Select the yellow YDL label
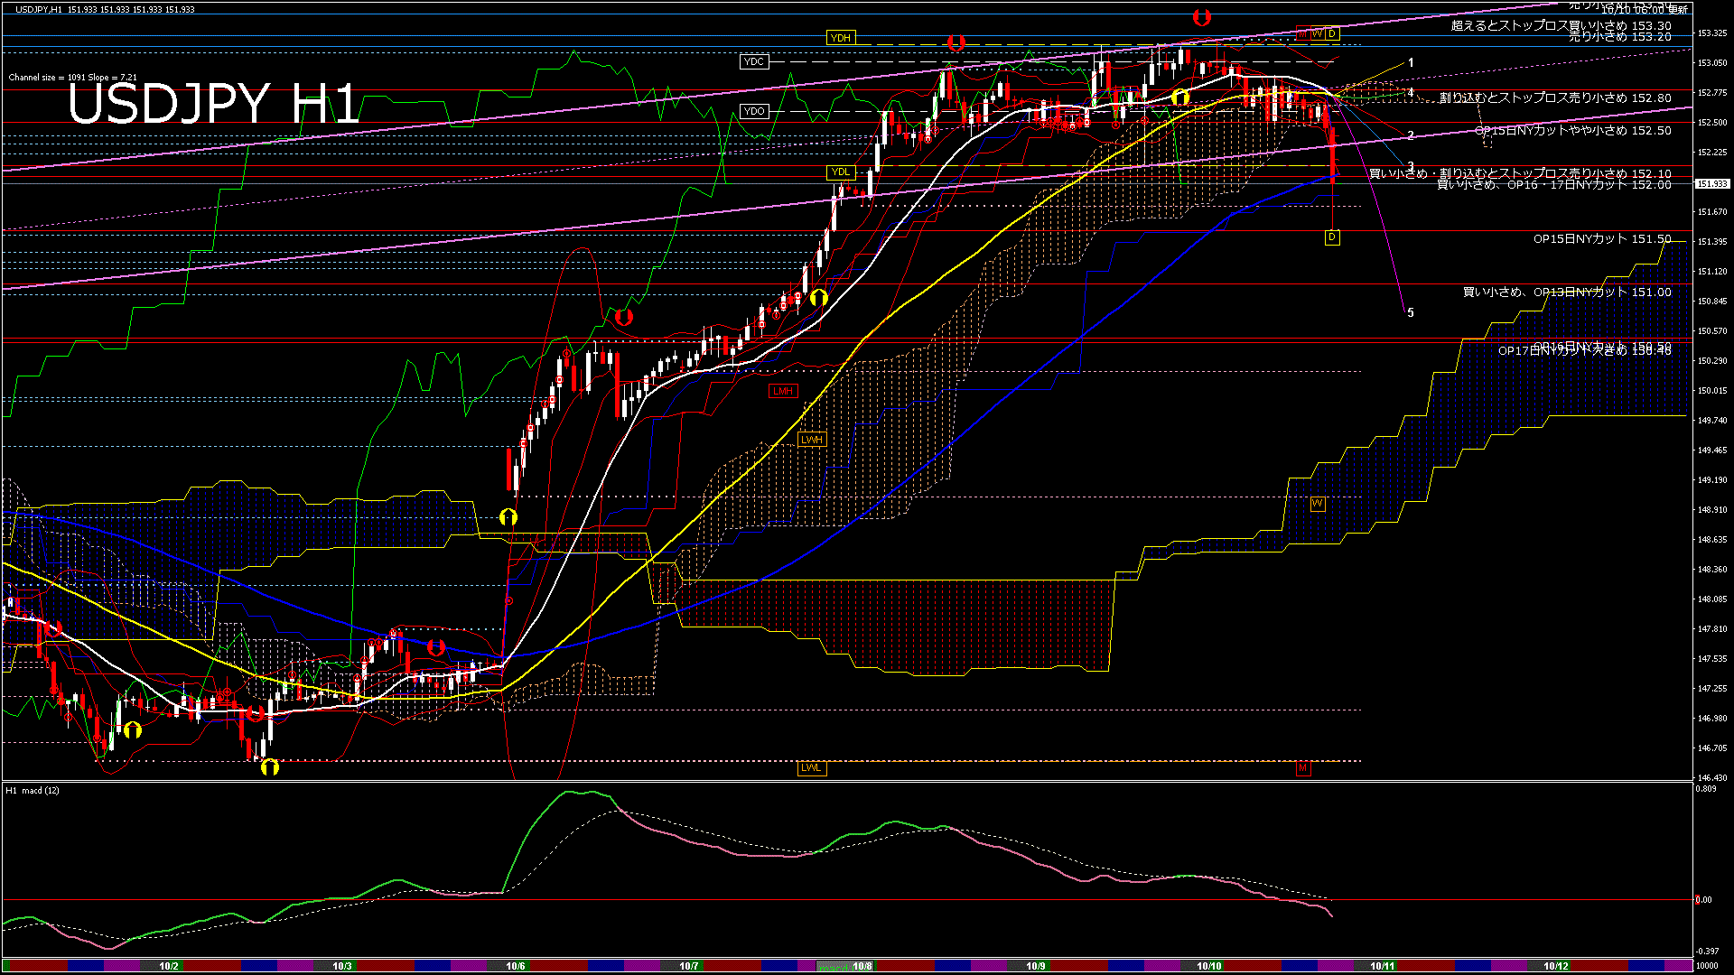 [840, 172]
